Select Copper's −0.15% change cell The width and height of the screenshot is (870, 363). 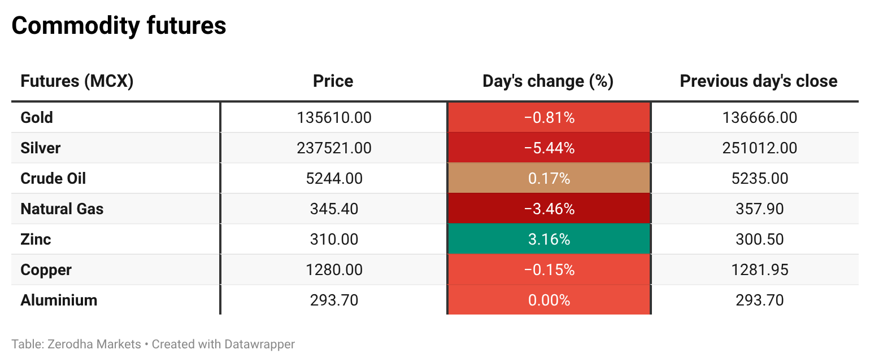pyautogui.click(x=549, y=270)
